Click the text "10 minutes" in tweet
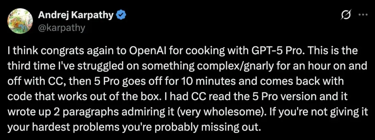 coord(202,81)
